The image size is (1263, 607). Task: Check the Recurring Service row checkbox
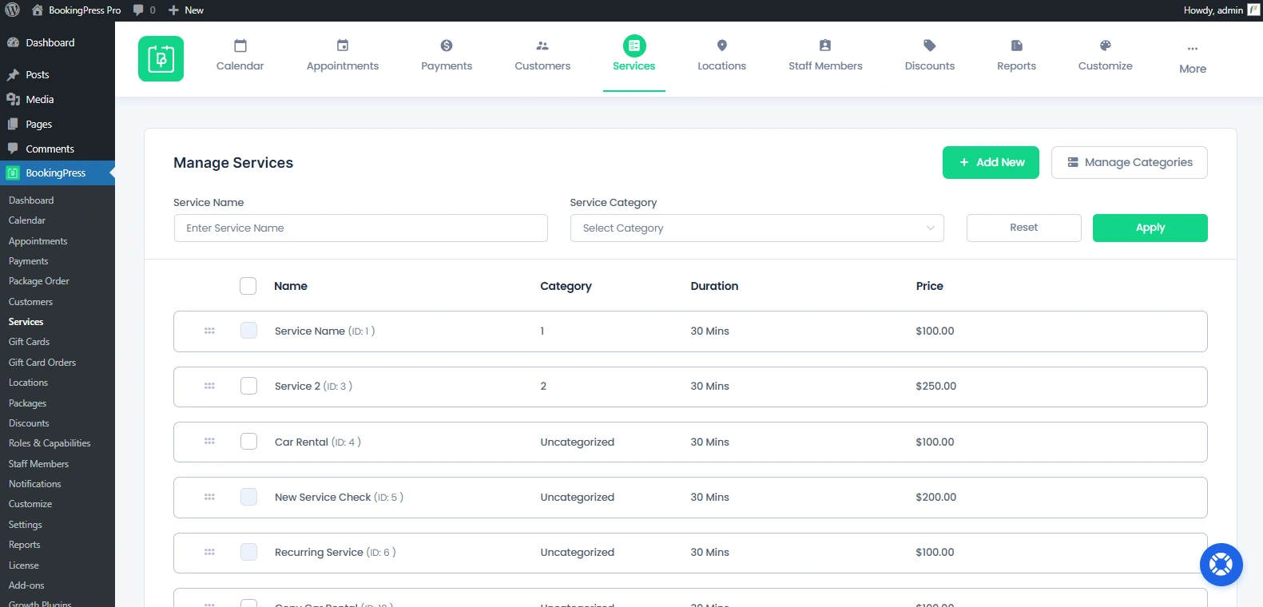pyautogui.click(x=248, y=552)
